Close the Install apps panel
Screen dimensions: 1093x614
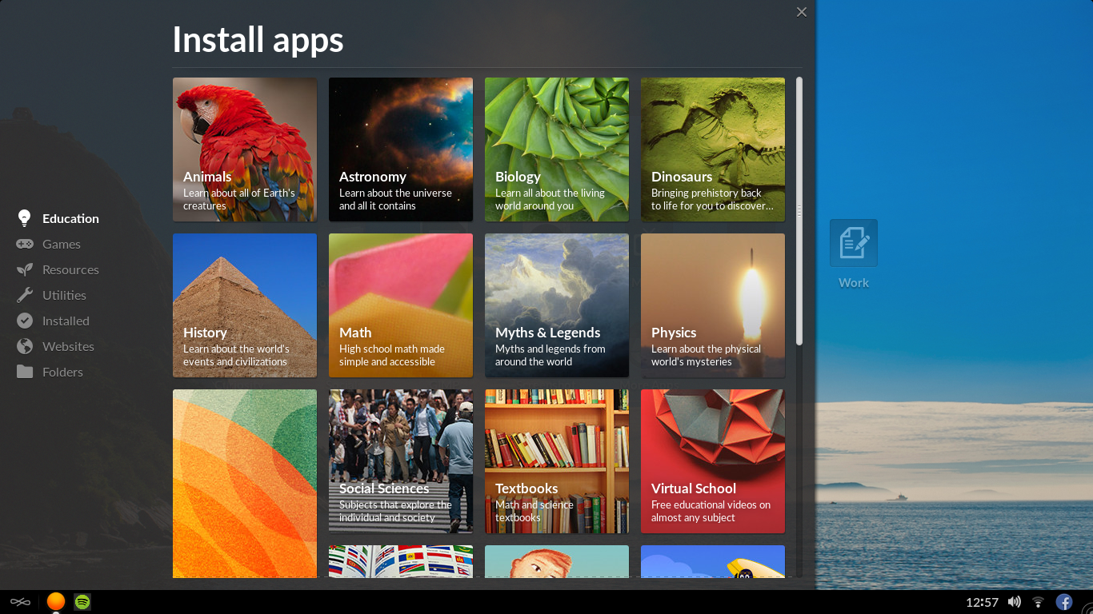pos(801,12)
